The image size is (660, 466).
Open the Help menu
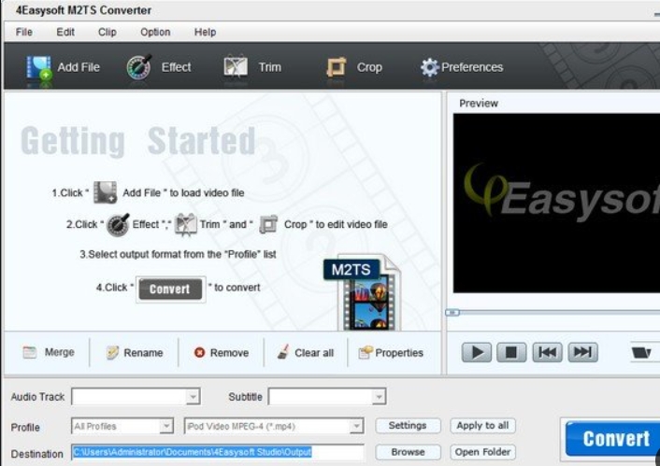tap(205, 32)
